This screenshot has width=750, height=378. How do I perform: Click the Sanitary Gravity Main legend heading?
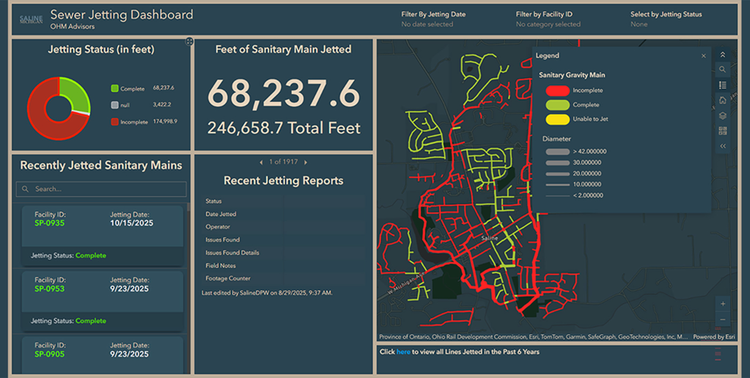pyautogui.click(x=572, y=75)
